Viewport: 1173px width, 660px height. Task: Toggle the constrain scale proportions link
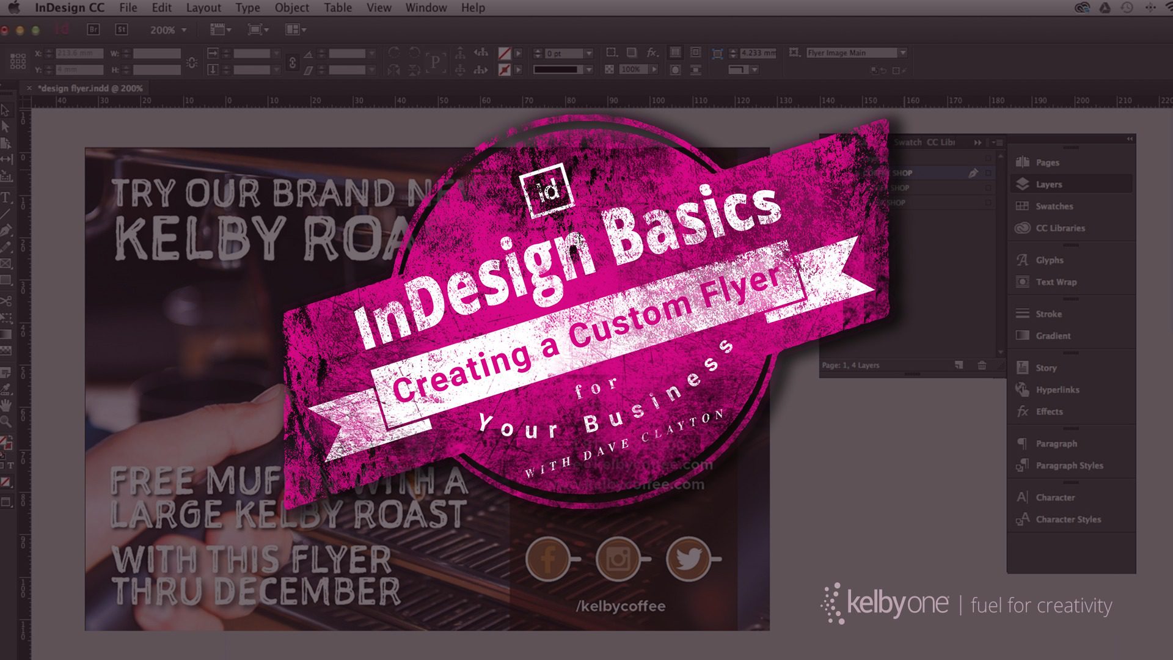coord(292,62)
